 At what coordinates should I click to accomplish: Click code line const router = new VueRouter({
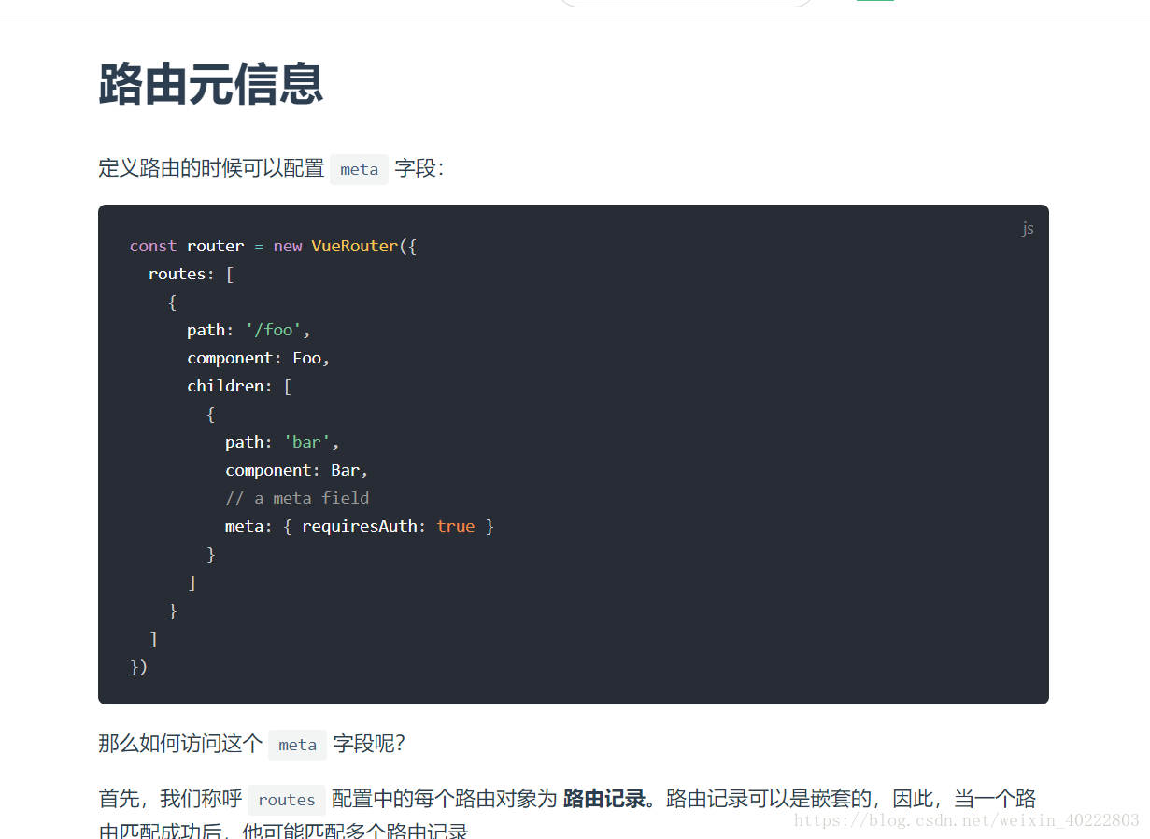273,246
